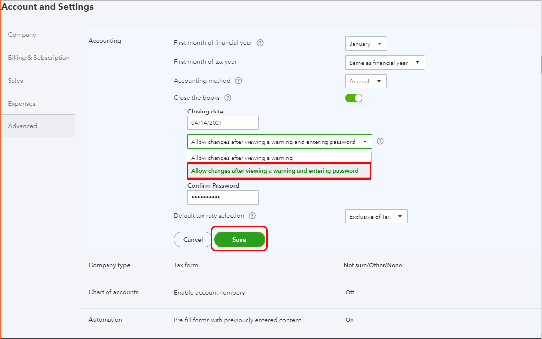Open the Exclusive of Tax dropdown
The image size is (542, 339).
(x=376, y=216)
